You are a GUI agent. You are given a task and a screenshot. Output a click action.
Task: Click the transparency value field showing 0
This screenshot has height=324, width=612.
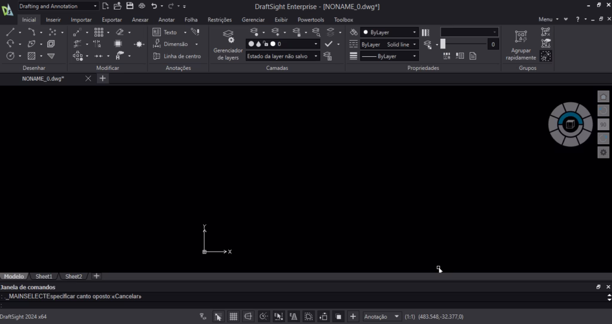(493, 44)
